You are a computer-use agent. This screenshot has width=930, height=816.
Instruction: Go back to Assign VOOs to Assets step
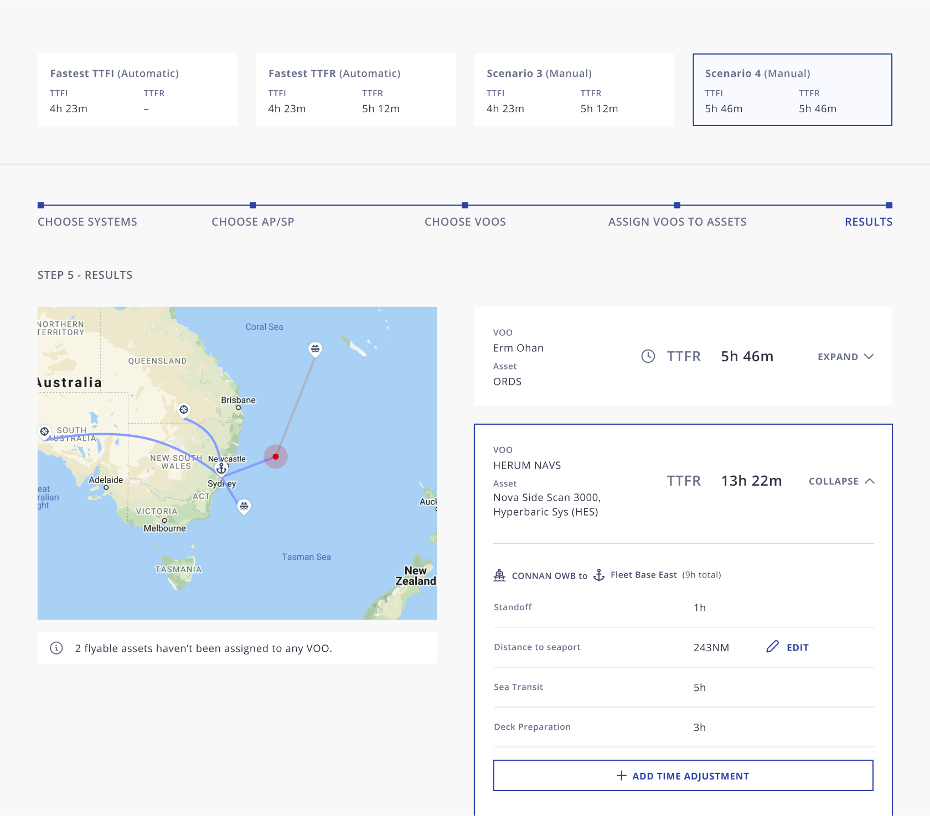(x=677, y=222)
